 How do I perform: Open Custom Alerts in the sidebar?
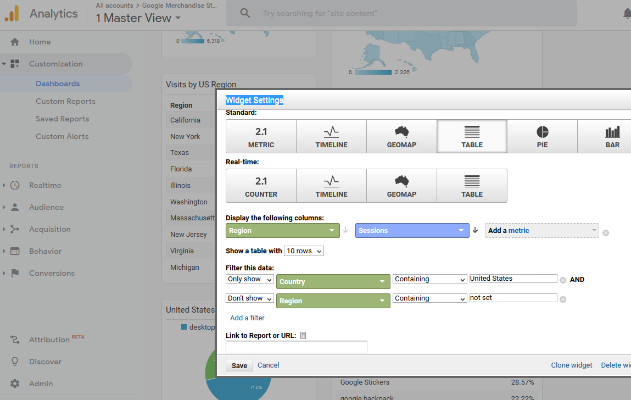(x=62, y=136)
